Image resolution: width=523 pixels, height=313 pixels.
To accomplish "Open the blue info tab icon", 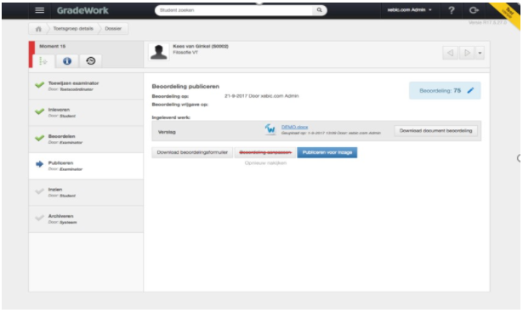I will pos(67,61).
